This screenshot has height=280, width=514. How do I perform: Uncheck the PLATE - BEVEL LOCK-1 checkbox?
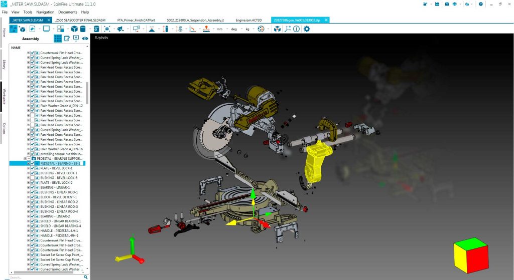33,168
